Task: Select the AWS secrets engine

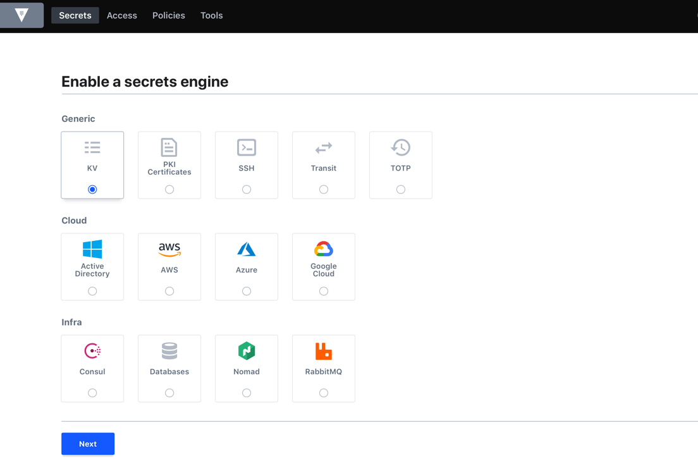Action: (x=169, y=266)
